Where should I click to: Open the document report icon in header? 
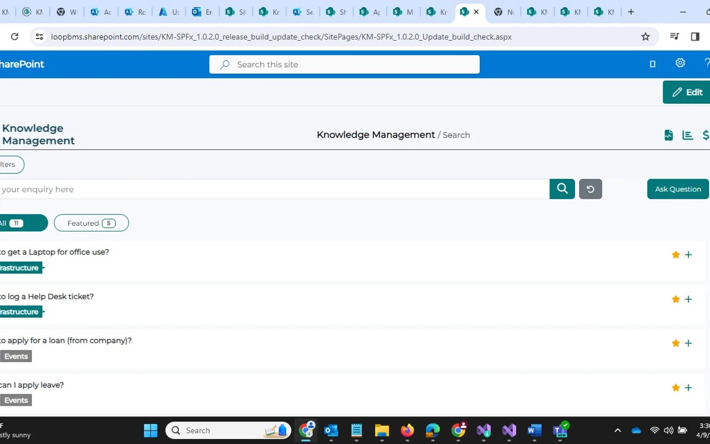[668, 135]
